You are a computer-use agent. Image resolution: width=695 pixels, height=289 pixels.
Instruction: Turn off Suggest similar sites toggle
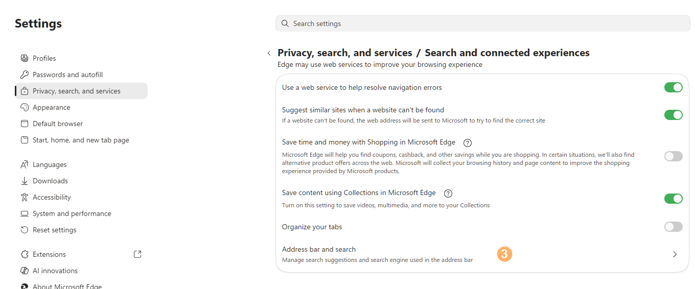[674, 115]
